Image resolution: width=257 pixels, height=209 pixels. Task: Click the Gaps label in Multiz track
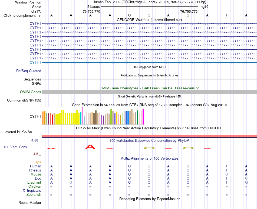tap(37, 162)
